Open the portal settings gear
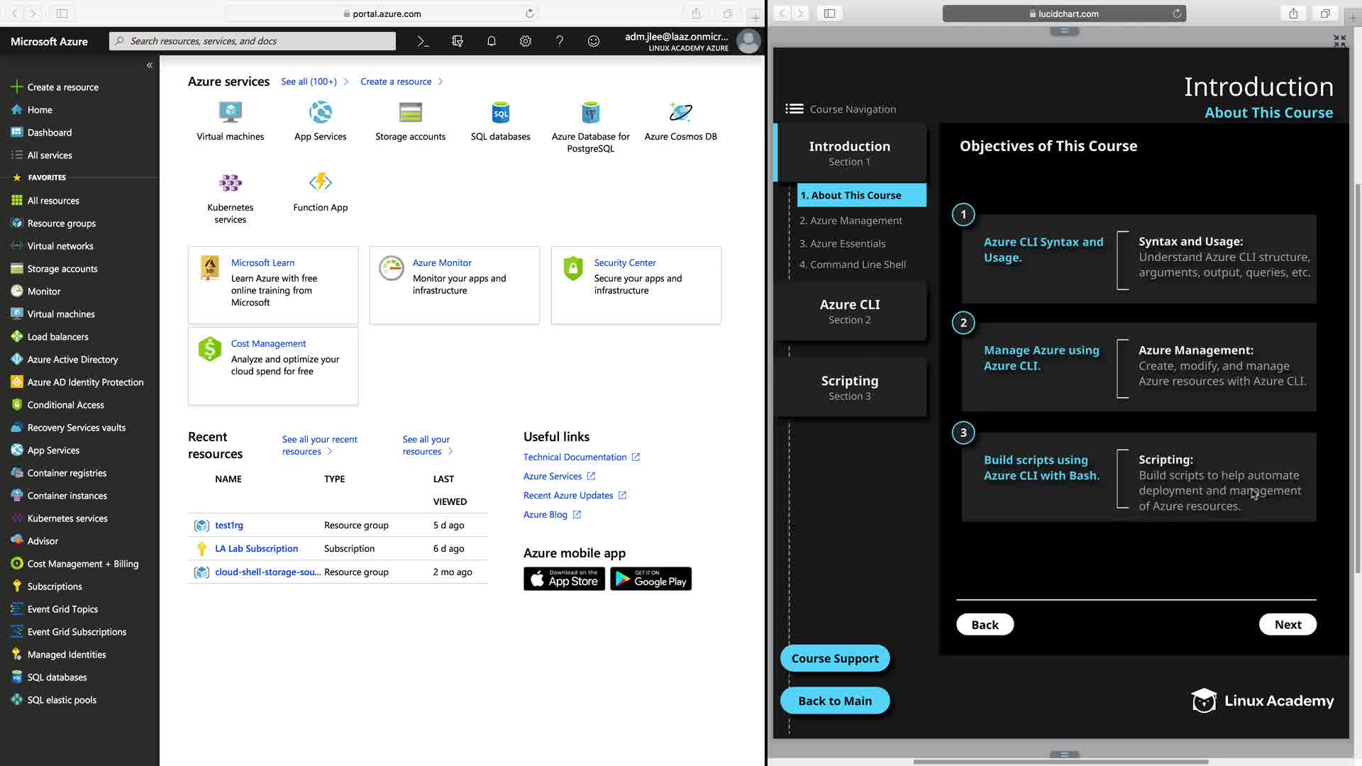 [525, 41]
